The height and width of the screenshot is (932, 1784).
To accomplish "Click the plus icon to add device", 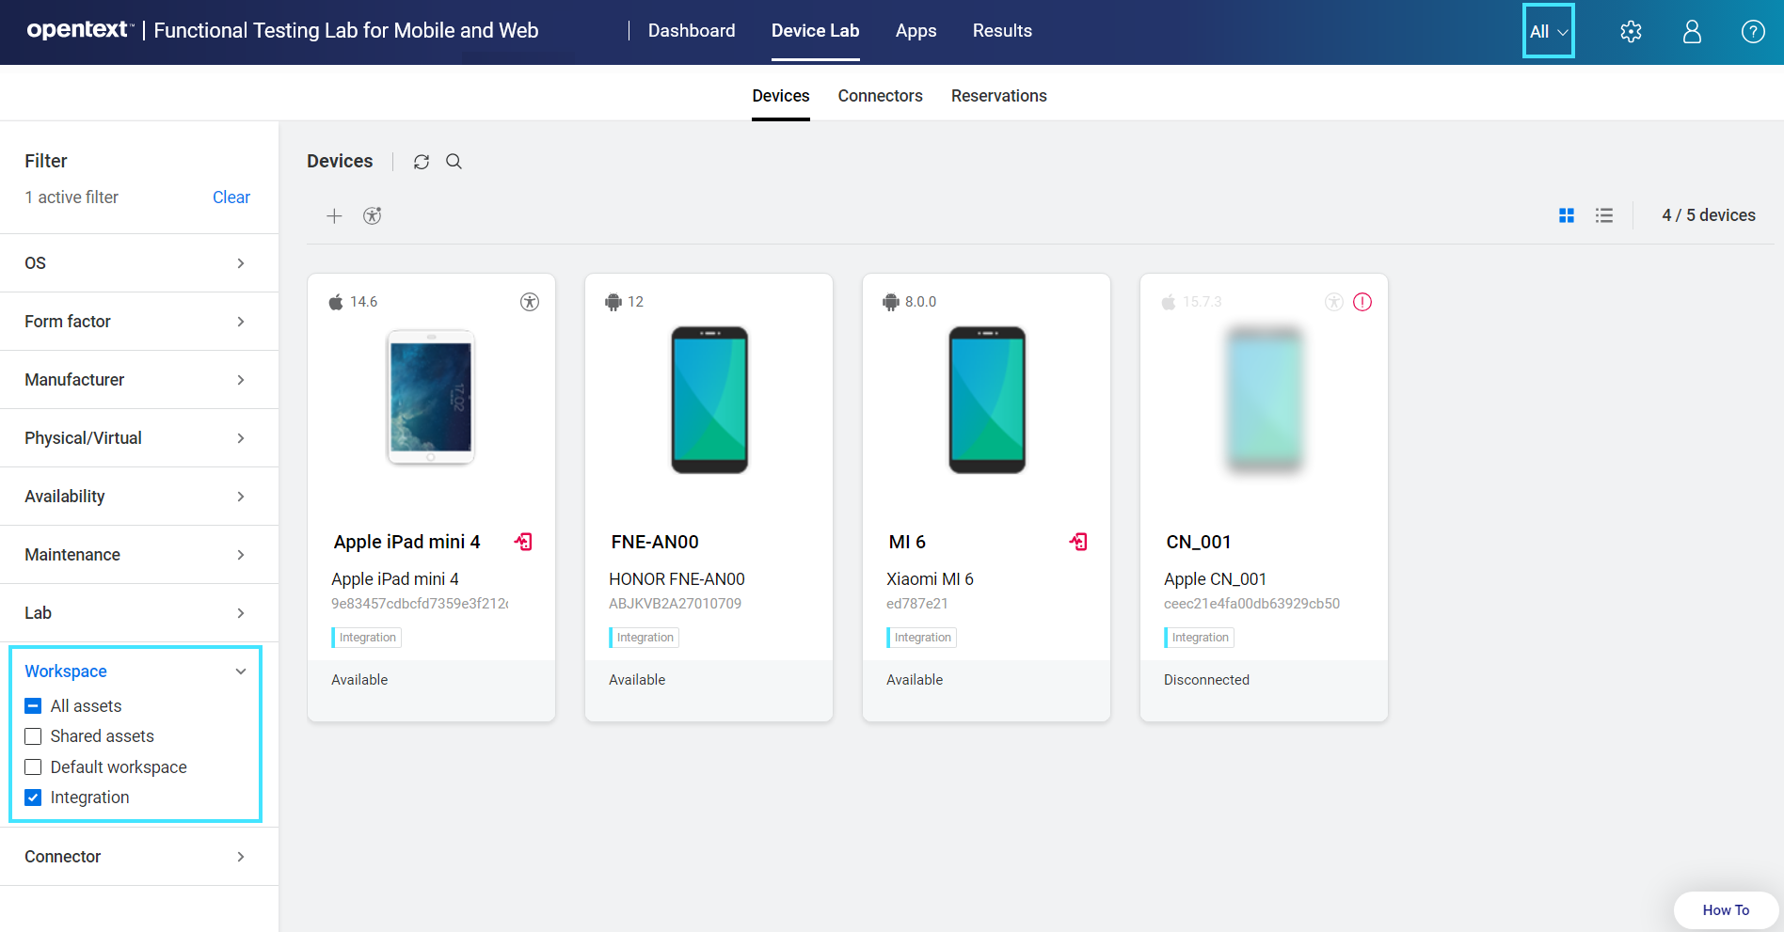I will click(x=334, y=216).
